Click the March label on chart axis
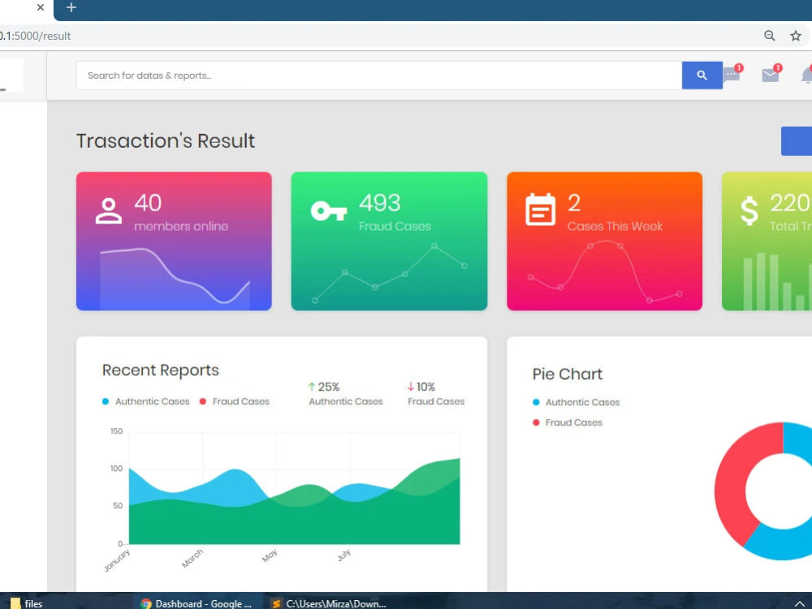812x609 pixels. pyautogui.click(x=192, y=559)
